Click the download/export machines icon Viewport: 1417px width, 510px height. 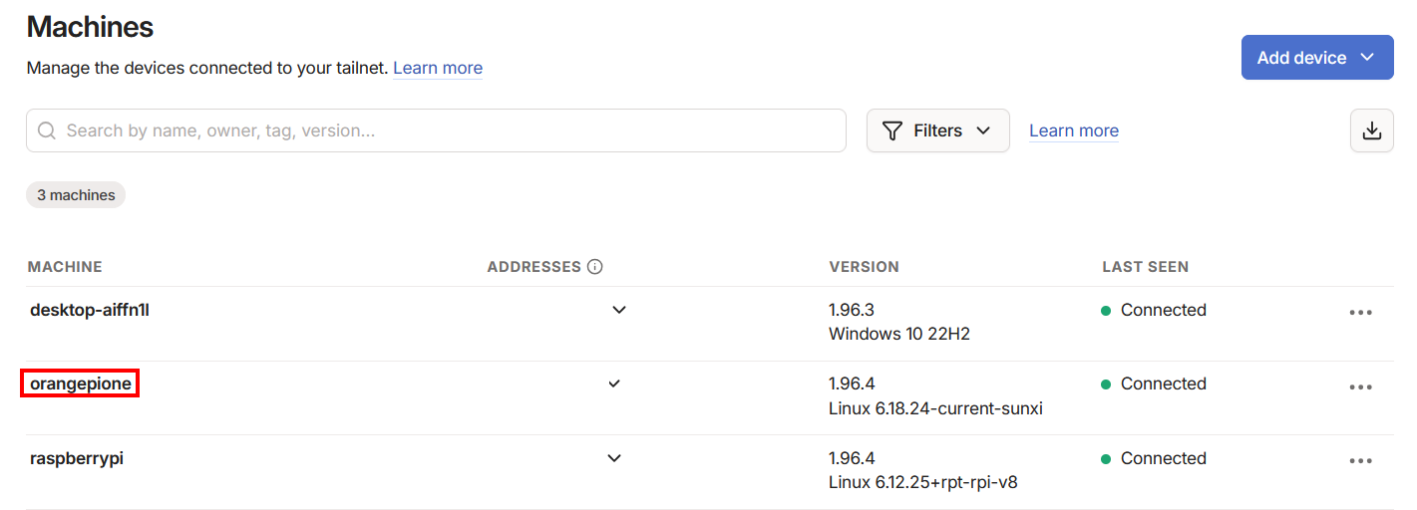(x=1371, y=130)
